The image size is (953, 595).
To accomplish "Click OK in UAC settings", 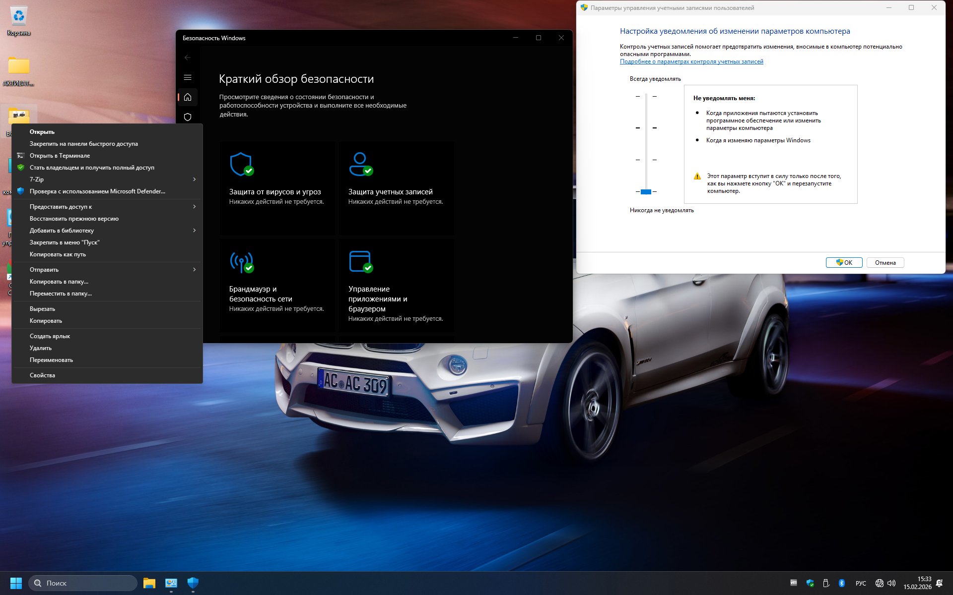I will point(844,263).
